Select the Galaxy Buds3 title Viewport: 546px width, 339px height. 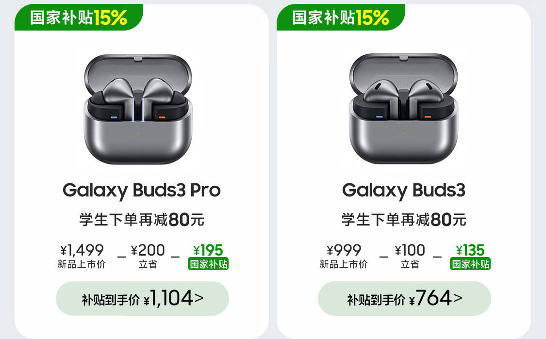pyautogui.click(x=404, y=191)
